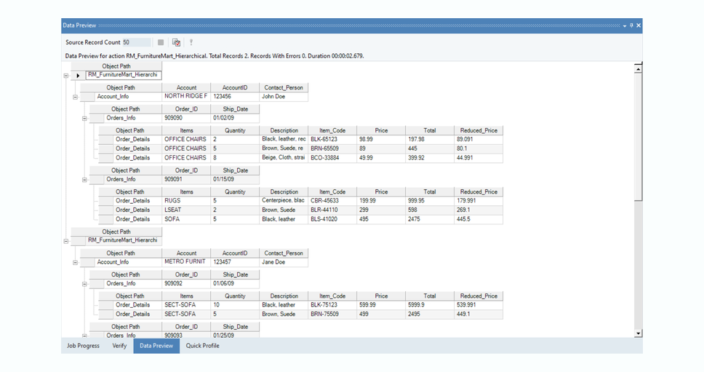Open the panel options dropdown arrow in title bar
This screenshot has width=704, height=372.
(x=625, y=25)
